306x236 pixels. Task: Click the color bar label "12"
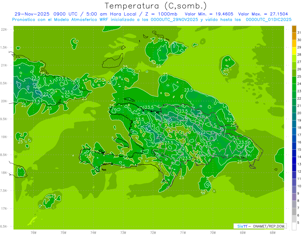pos(299,172)
